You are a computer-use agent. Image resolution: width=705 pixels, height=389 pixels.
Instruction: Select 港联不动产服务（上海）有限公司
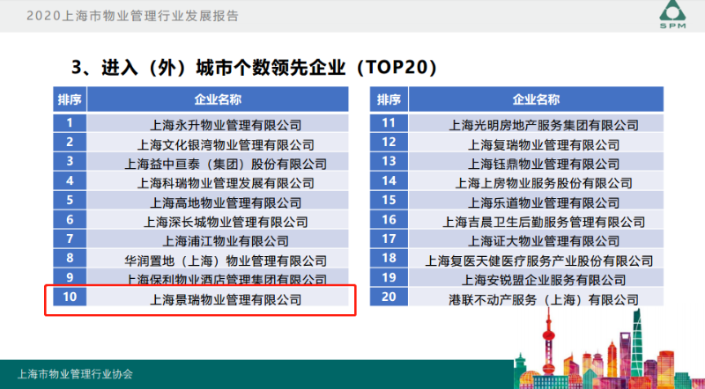coord(543,299)
